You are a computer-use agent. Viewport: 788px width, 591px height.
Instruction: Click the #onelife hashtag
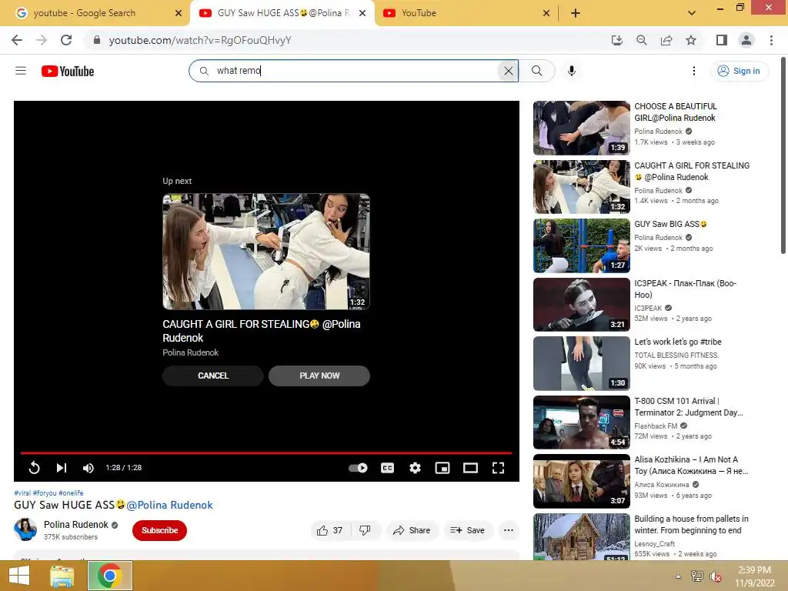pyautogui.click(x=71, y=493)
